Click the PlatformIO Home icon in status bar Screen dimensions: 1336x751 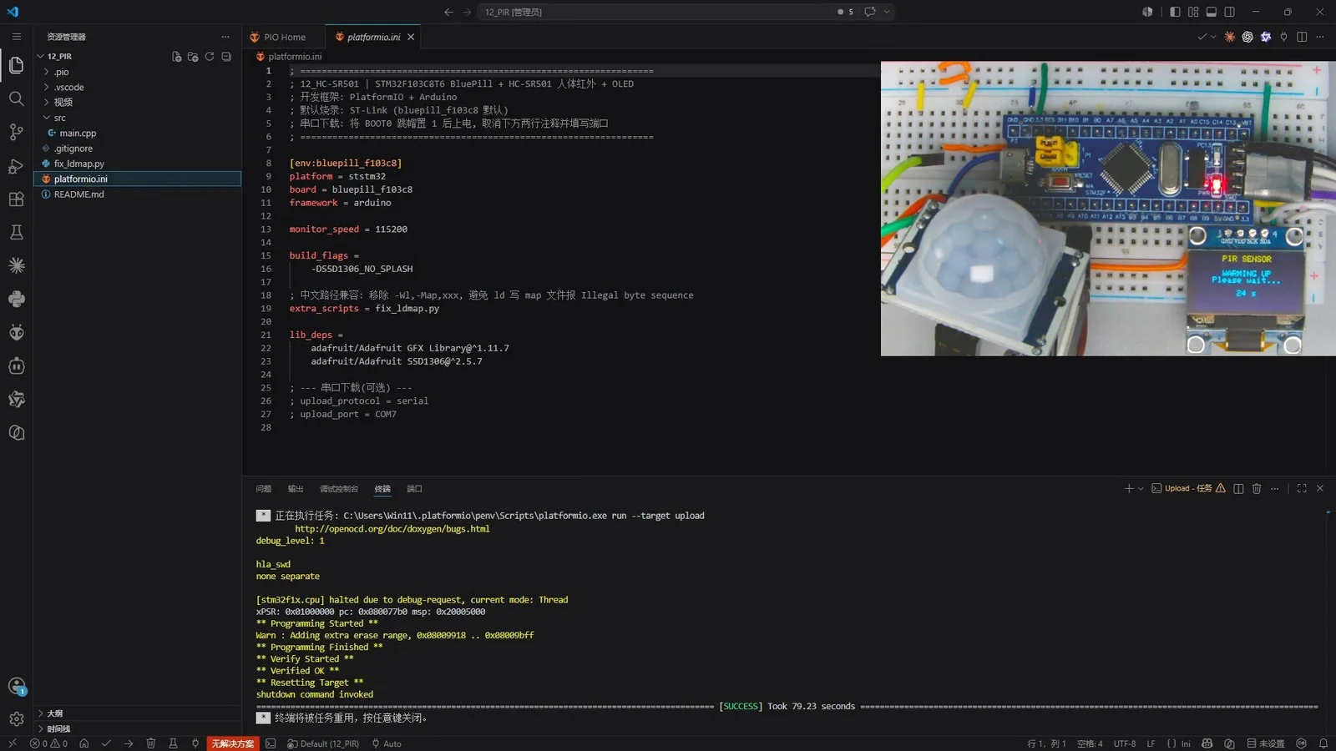[x=83, y=743]
